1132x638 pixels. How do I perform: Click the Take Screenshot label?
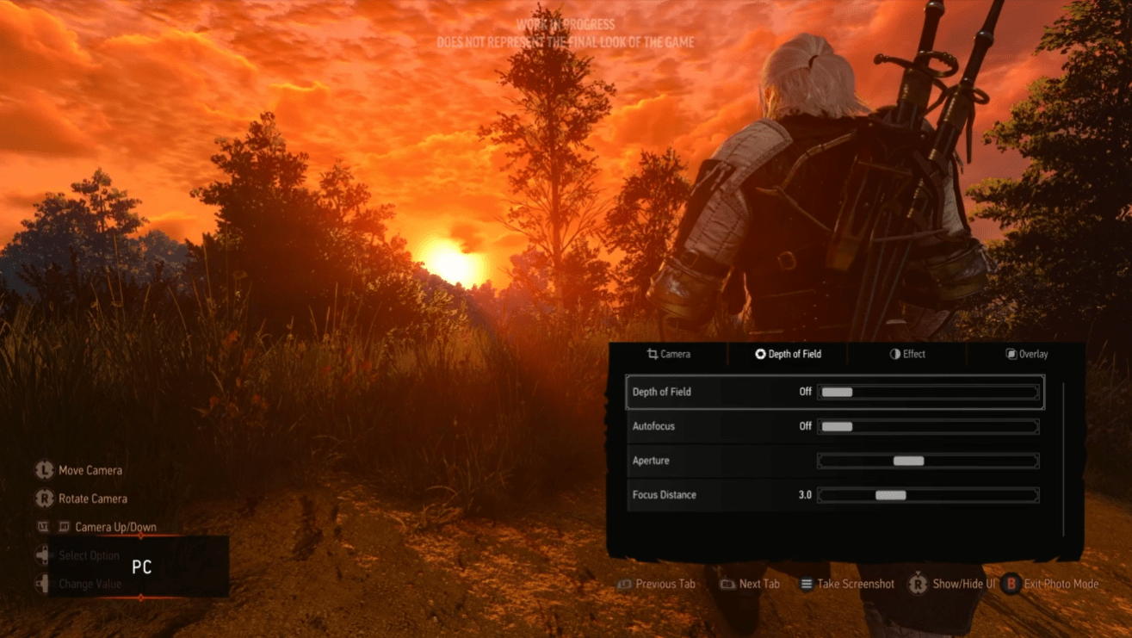pos(856,584)
